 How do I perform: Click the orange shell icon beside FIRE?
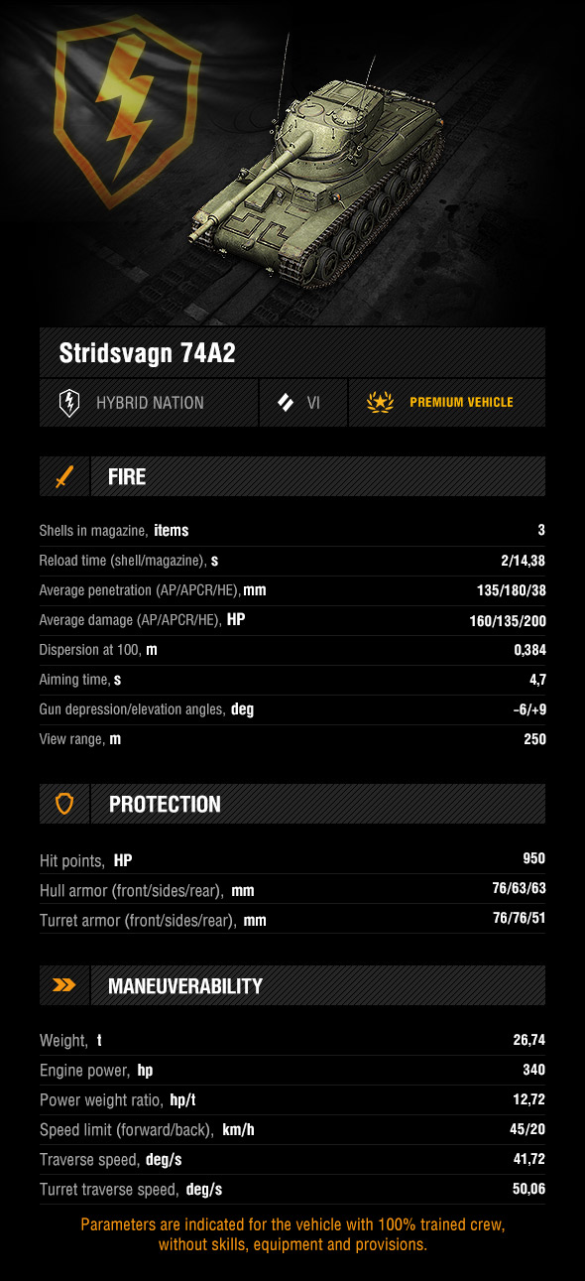click(64, 476)
